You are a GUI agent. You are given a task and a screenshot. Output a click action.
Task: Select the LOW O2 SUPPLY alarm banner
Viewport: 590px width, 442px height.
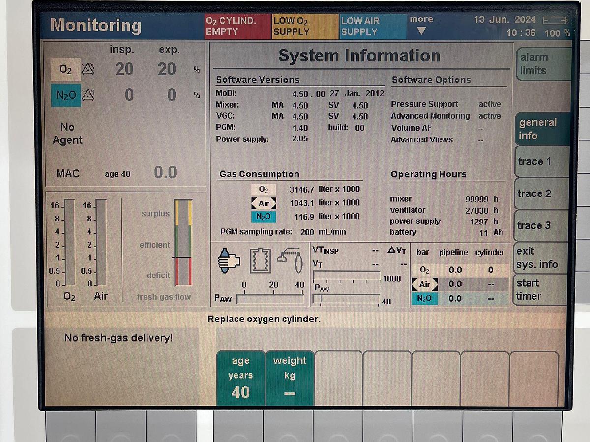[x=305, y=26]
